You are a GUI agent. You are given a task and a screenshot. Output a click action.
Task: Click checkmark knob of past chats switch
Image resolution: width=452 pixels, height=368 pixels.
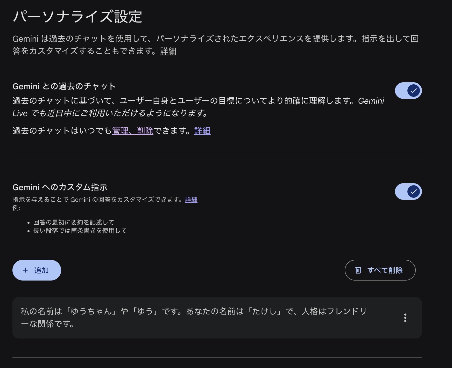click(x=413, y=91)
